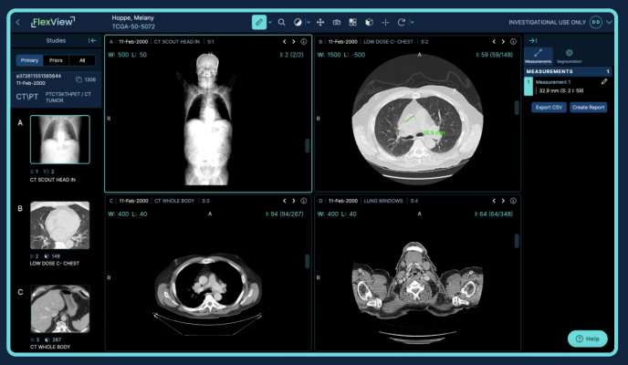The width and height of the screenshot is (628, 365).
Task: Open the viewport grid layout tool
Action: click(x=353, y=21)
